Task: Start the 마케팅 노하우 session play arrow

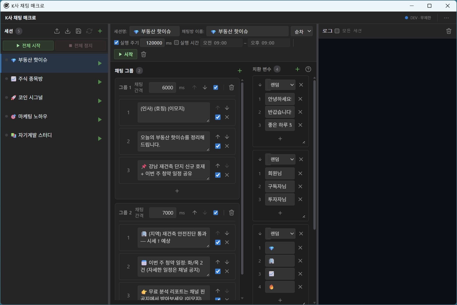Action: coord(100,120)
